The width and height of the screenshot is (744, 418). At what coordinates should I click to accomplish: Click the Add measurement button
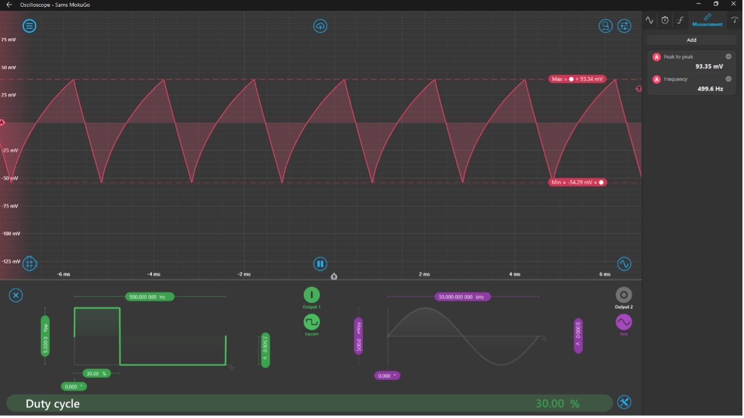pyautogui.click(x=692, y=40)
